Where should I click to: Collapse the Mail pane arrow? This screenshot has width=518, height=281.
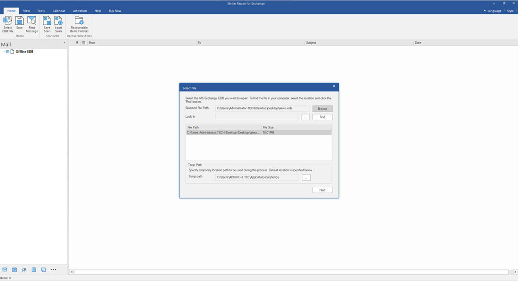[64, 43]
